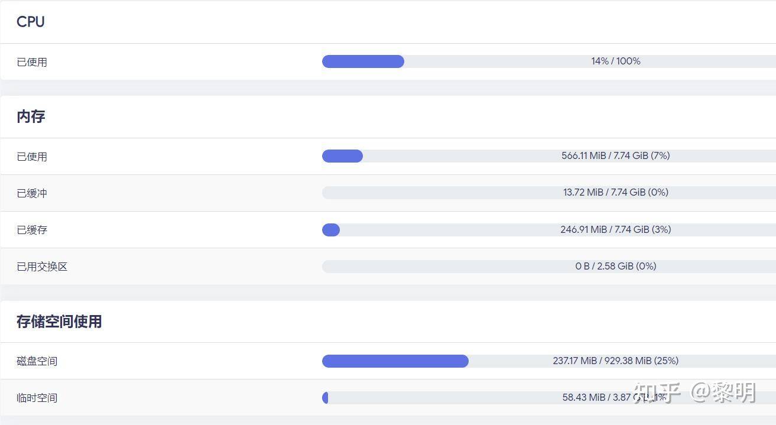This screenshot has width=776, height=425.
Task: Click the CPU usage progress bar
Action: (x=363, y=61)
